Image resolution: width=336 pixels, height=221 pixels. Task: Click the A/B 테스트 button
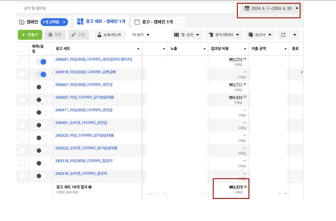(x=110, y=35)
